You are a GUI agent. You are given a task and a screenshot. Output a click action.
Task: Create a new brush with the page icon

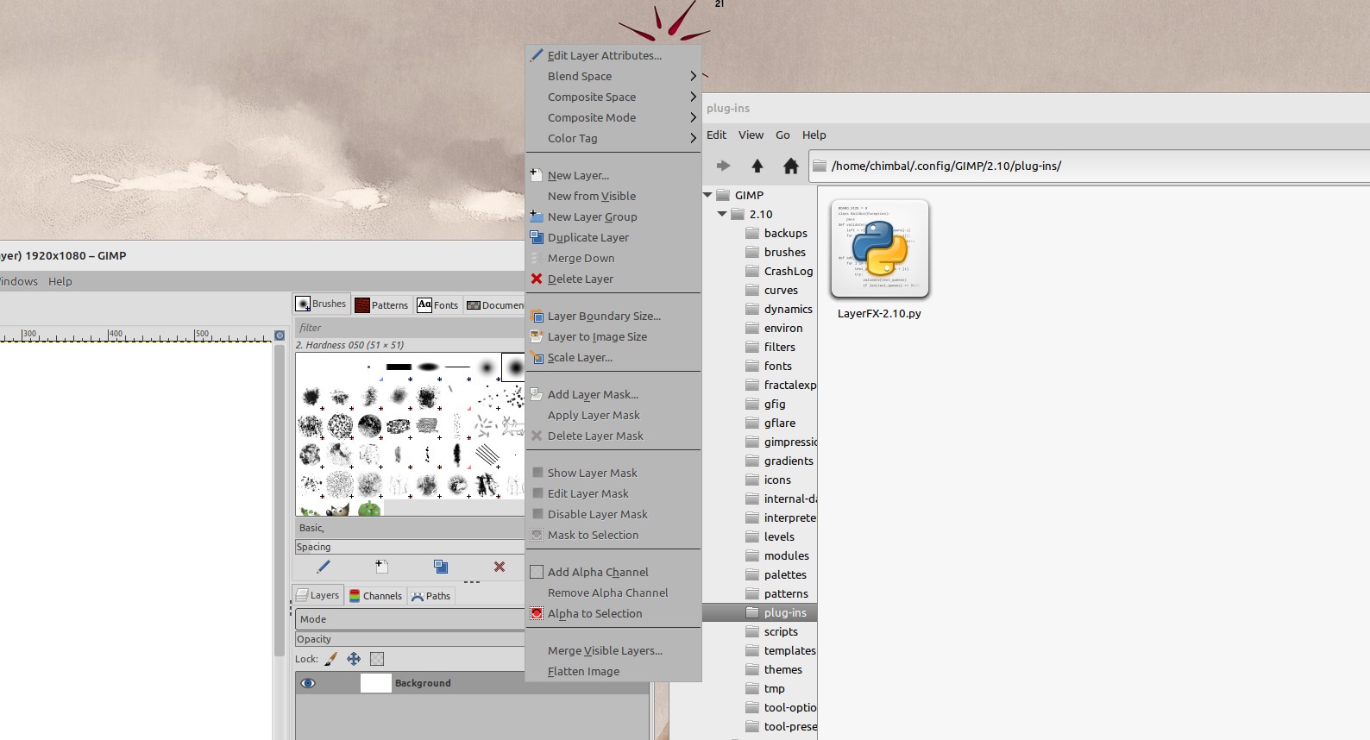pos(382,567)
